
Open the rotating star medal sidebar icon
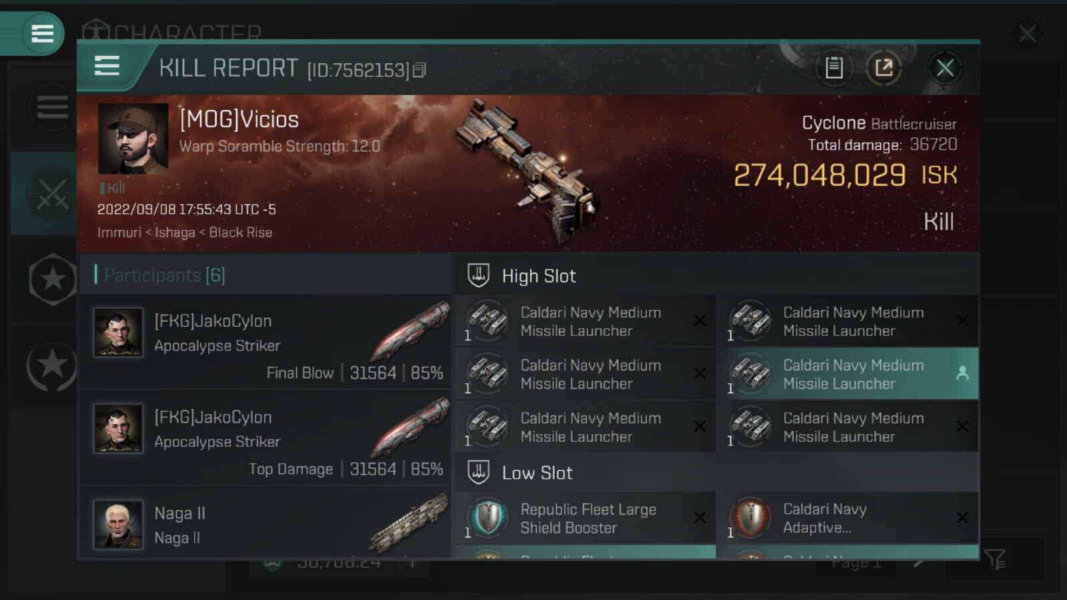coord(52,365)
